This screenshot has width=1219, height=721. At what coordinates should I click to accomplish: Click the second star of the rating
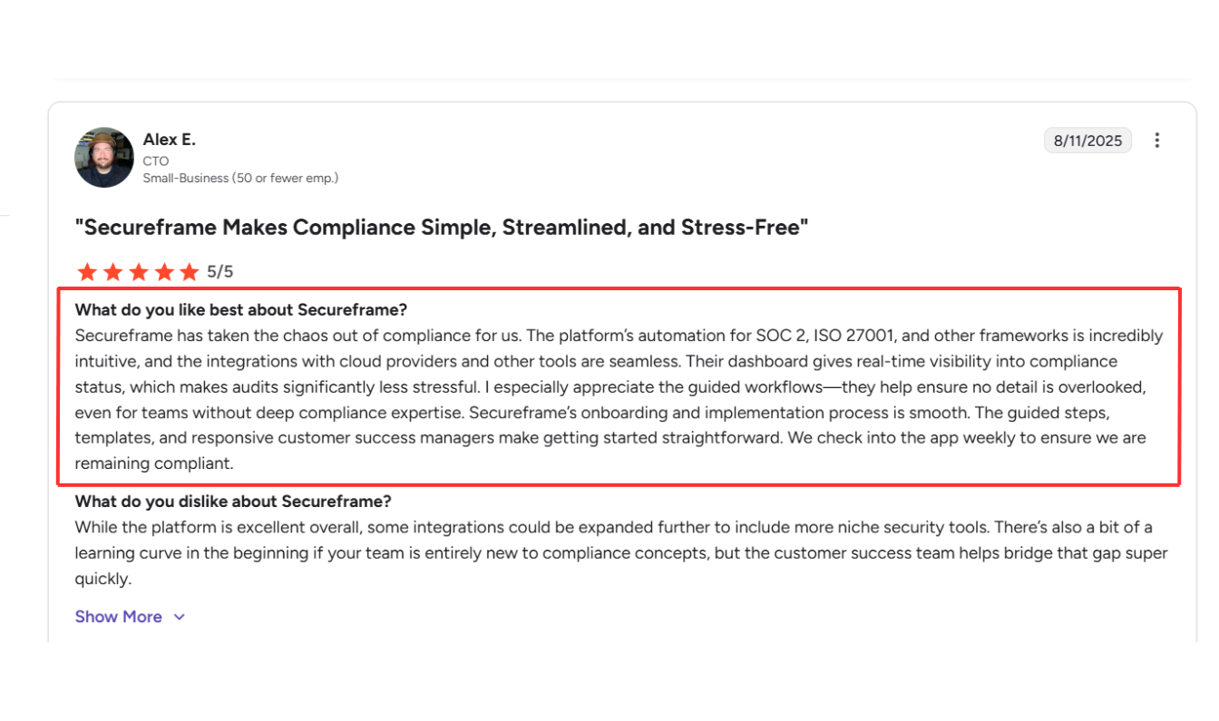(x=112, y=271)
